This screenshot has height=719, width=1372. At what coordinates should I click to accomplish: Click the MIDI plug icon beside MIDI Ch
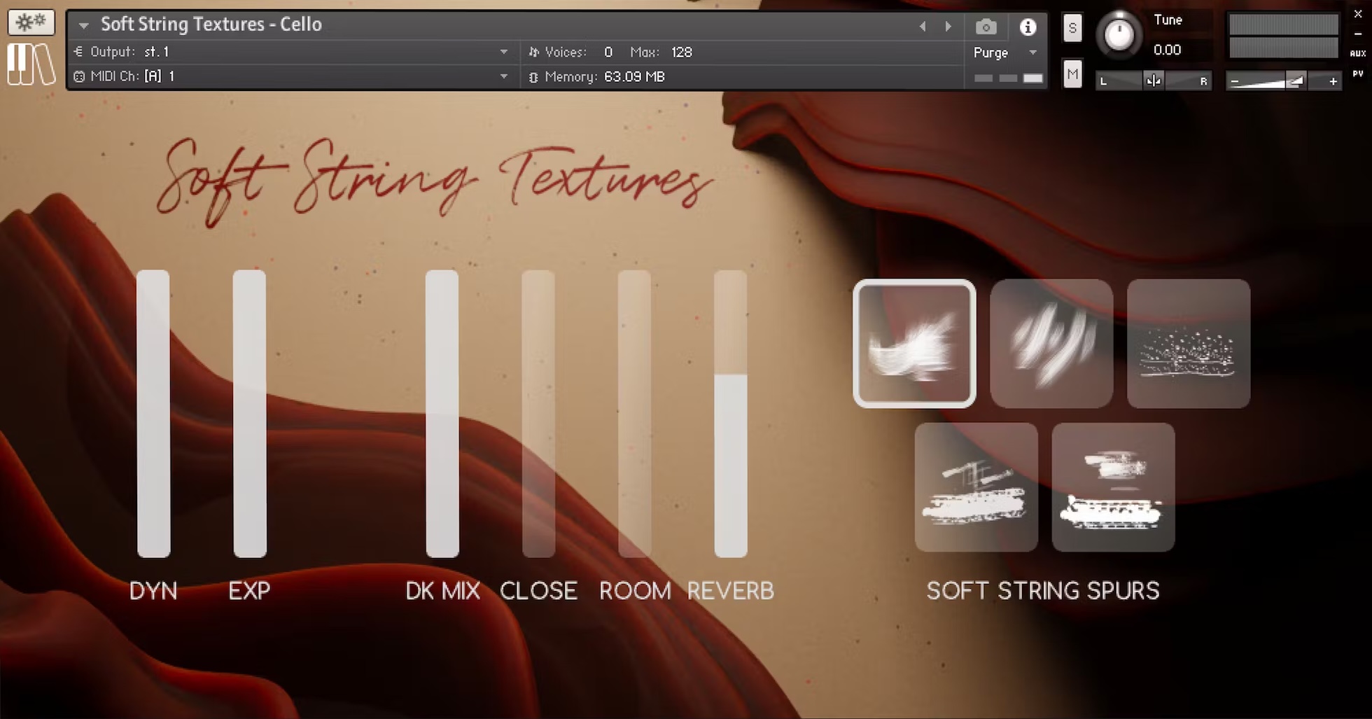click(79, 76)
